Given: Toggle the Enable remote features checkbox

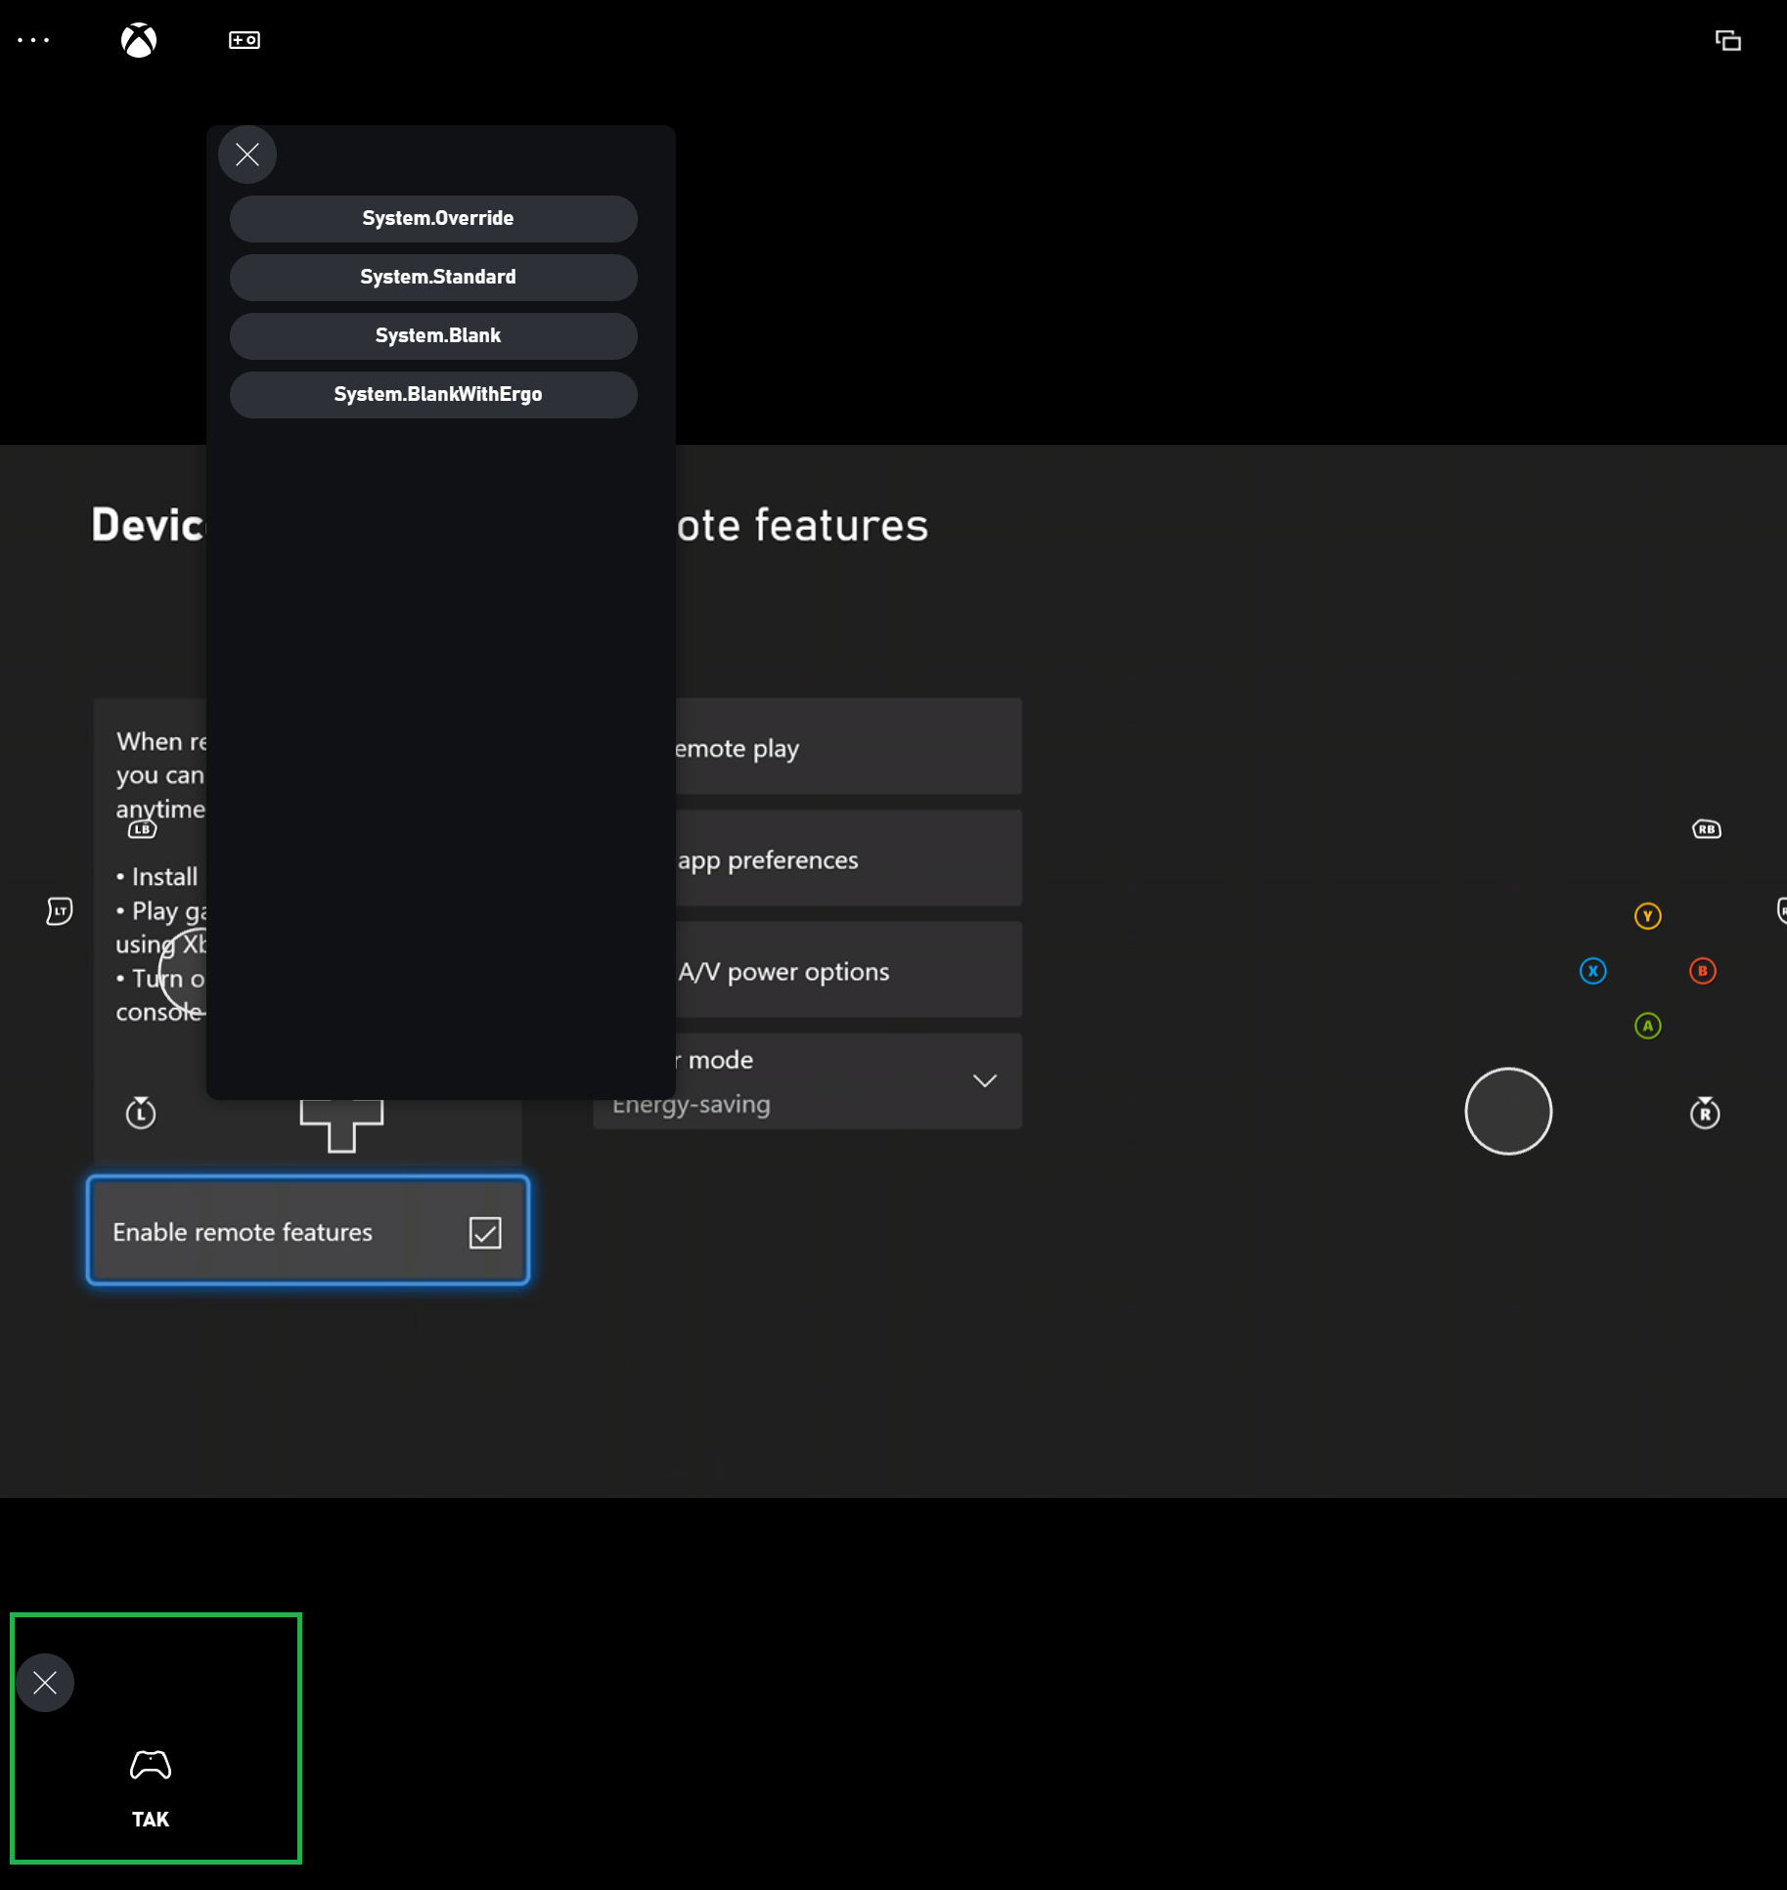Looking at the screenshot, I should pyautogui.click(x=486, y=1232).
